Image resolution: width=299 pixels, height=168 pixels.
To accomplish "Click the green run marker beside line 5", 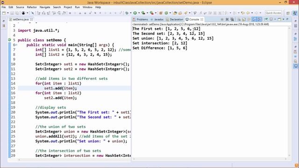I will coord(9,40).
